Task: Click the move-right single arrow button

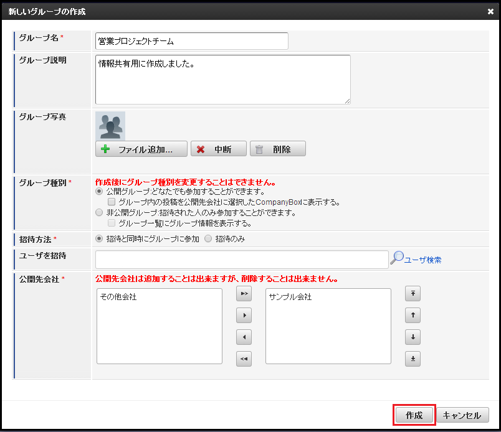Action: [x=244, y=315]
